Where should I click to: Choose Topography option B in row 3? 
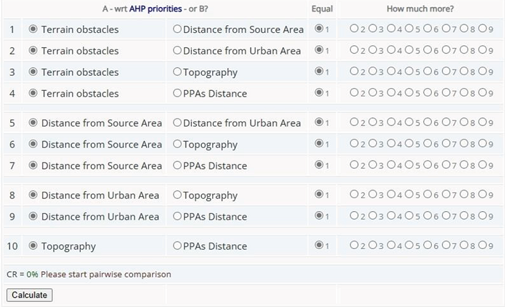click(x=177, y=72)
